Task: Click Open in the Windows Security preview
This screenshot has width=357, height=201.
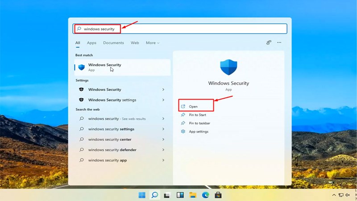Action: [x=193, y=106]
